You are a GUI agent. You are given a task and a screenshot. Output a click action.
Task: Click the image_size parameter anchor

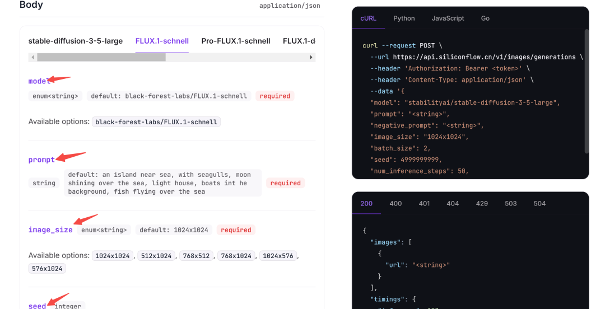point(50,230)
